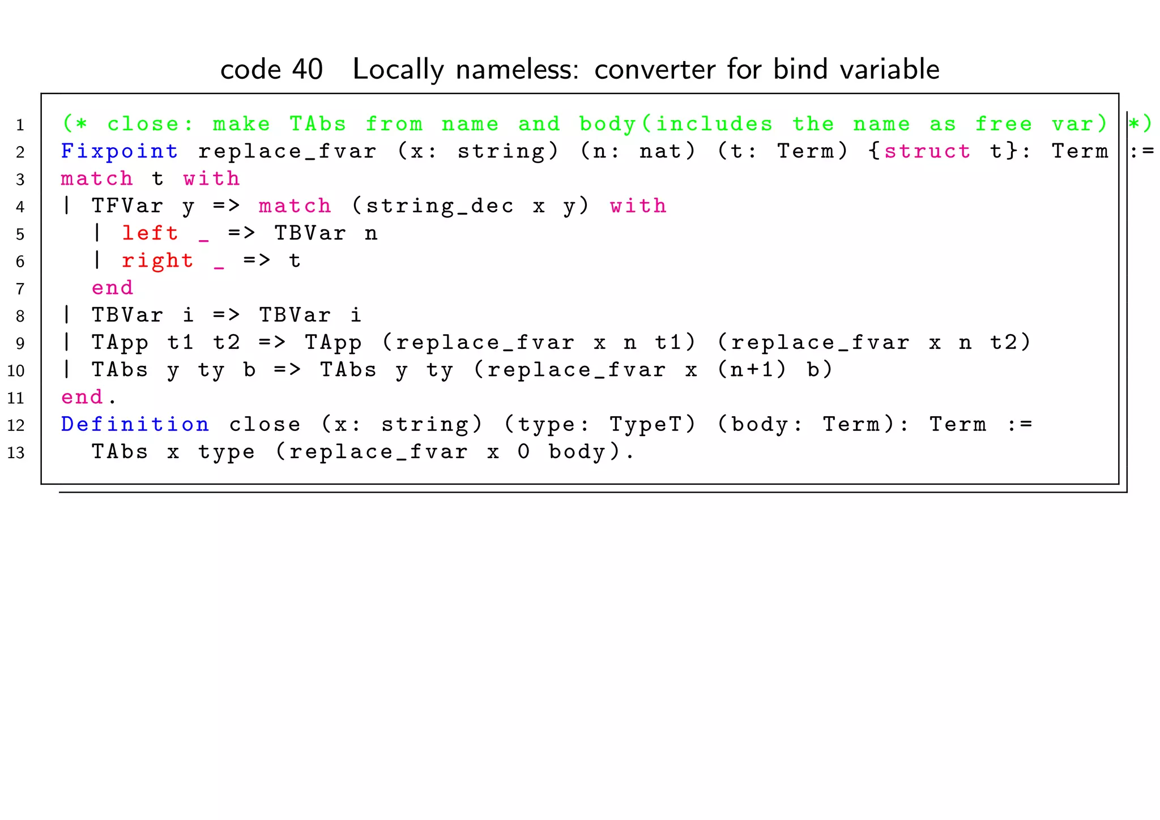Click '(n+1)' on line 10

click(x=752, y=369)
